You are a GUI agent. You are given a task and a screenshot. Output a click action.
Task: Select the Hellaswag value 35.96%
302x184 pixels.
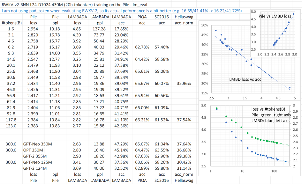click(184, 83)
